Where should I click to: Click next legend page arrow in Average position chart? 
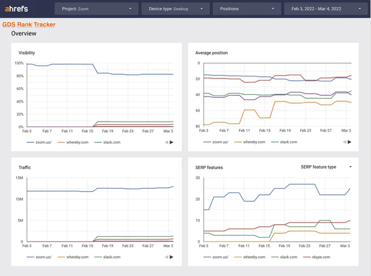tap(350, 142)
